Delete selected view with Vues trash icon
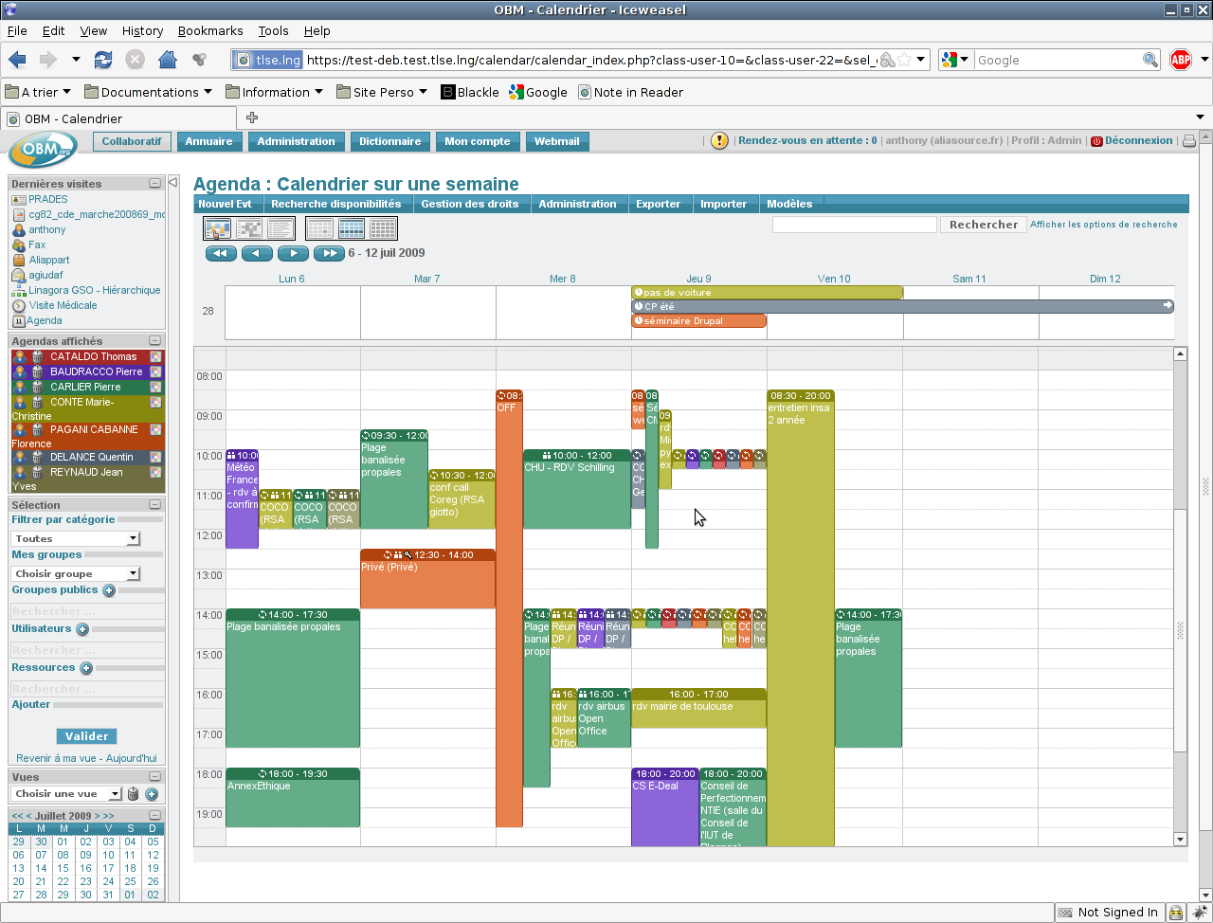The height and width of the screenshot is (923, 1213). tap(134, 794)
